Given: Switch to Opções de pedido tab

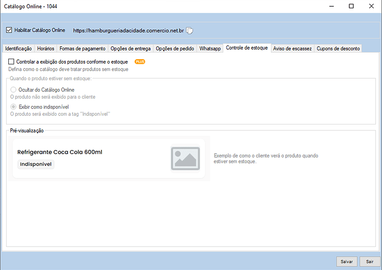Looking at the screenshot, I should point(175,49).
